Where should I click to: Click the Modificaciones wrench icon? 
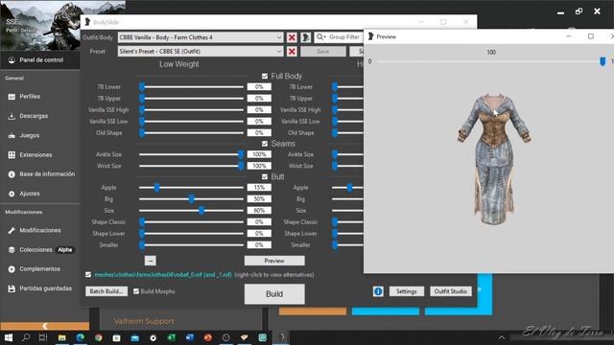(x=12, y=230)
